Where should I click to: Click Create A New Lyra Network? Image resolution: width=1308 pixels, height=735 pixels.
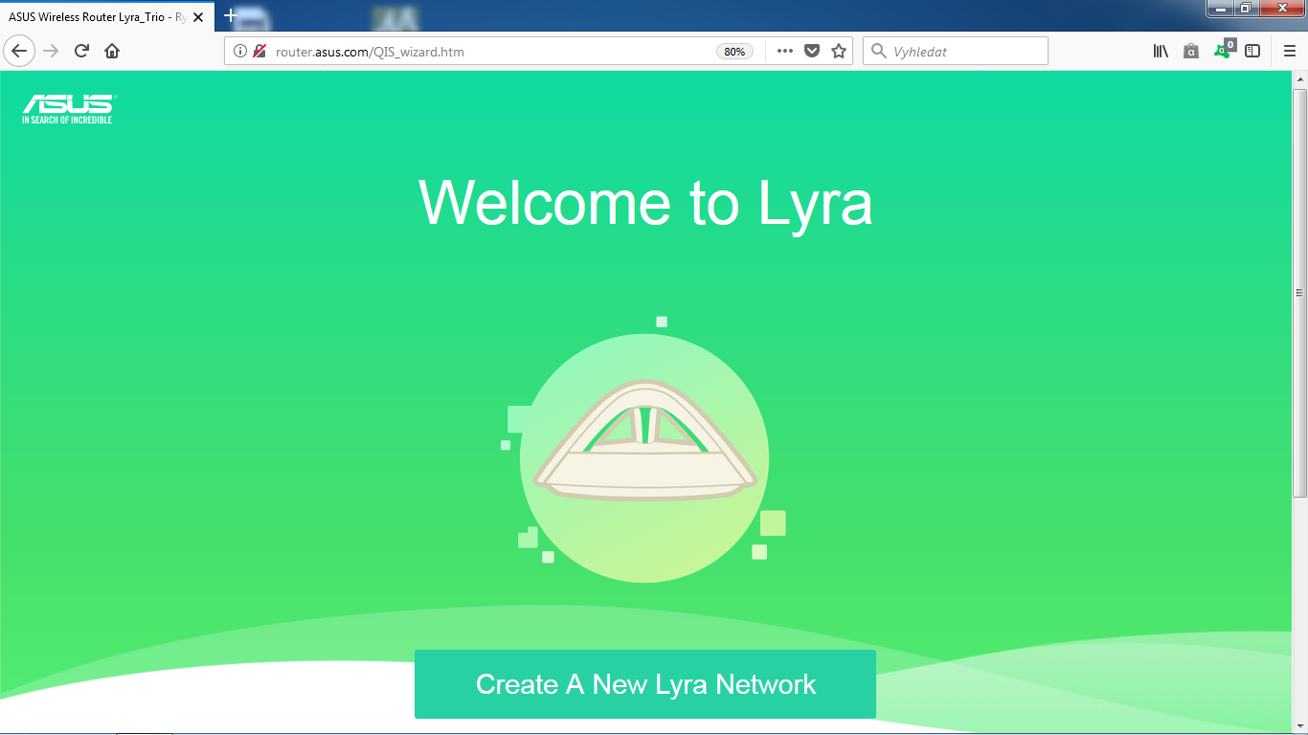(645, 684)
